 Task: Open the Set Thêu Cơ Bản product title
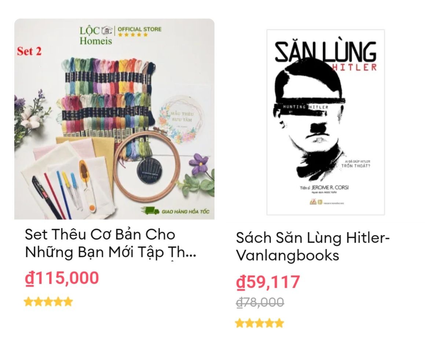pos(110,243)
